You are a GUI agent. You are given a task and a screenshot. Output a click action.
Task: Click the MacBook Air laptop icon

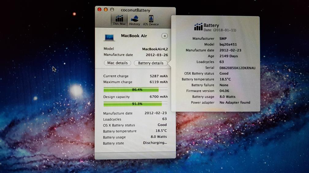(x=109, y=38)
